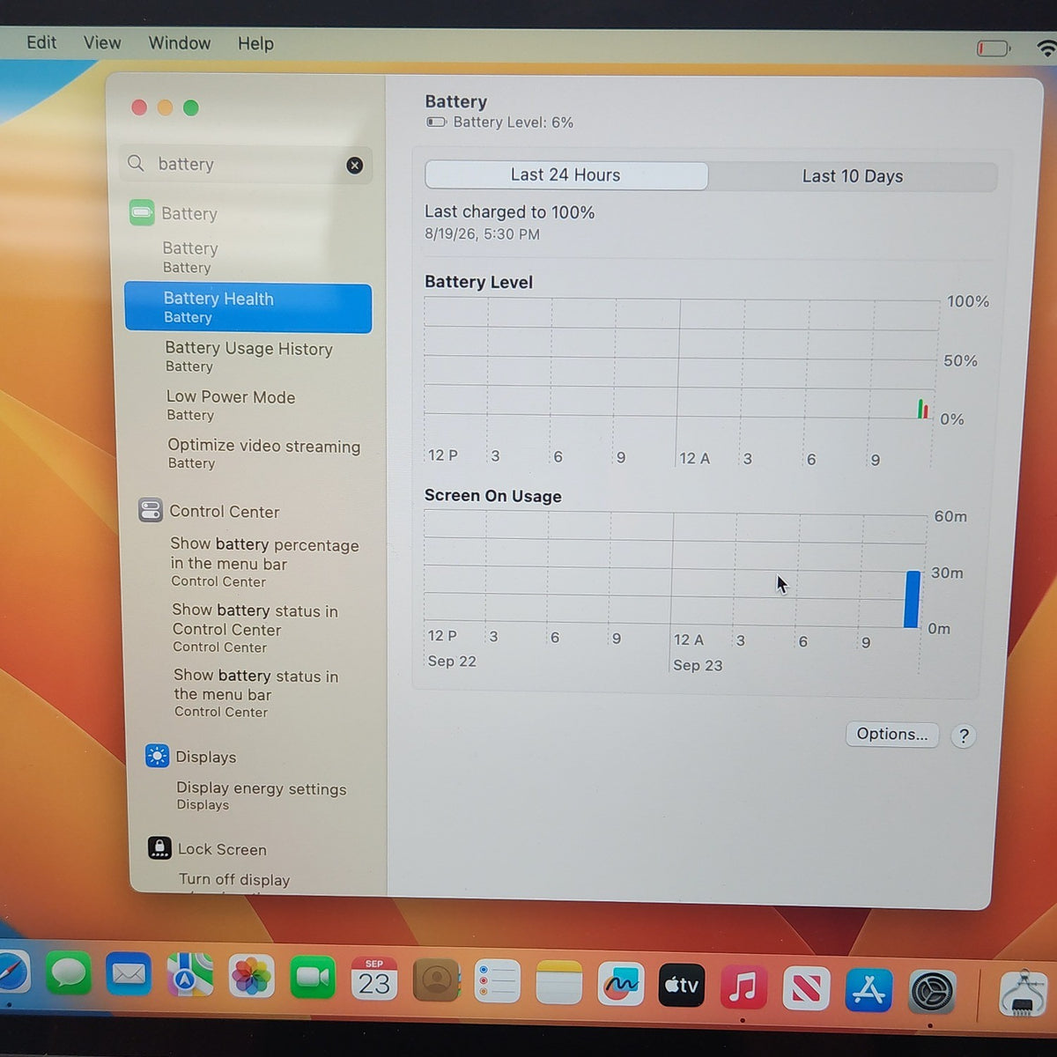The height and width of the screenshot is (1057, 1057).
Task: Open Safari from the Dock
Action: coord(11,974)
